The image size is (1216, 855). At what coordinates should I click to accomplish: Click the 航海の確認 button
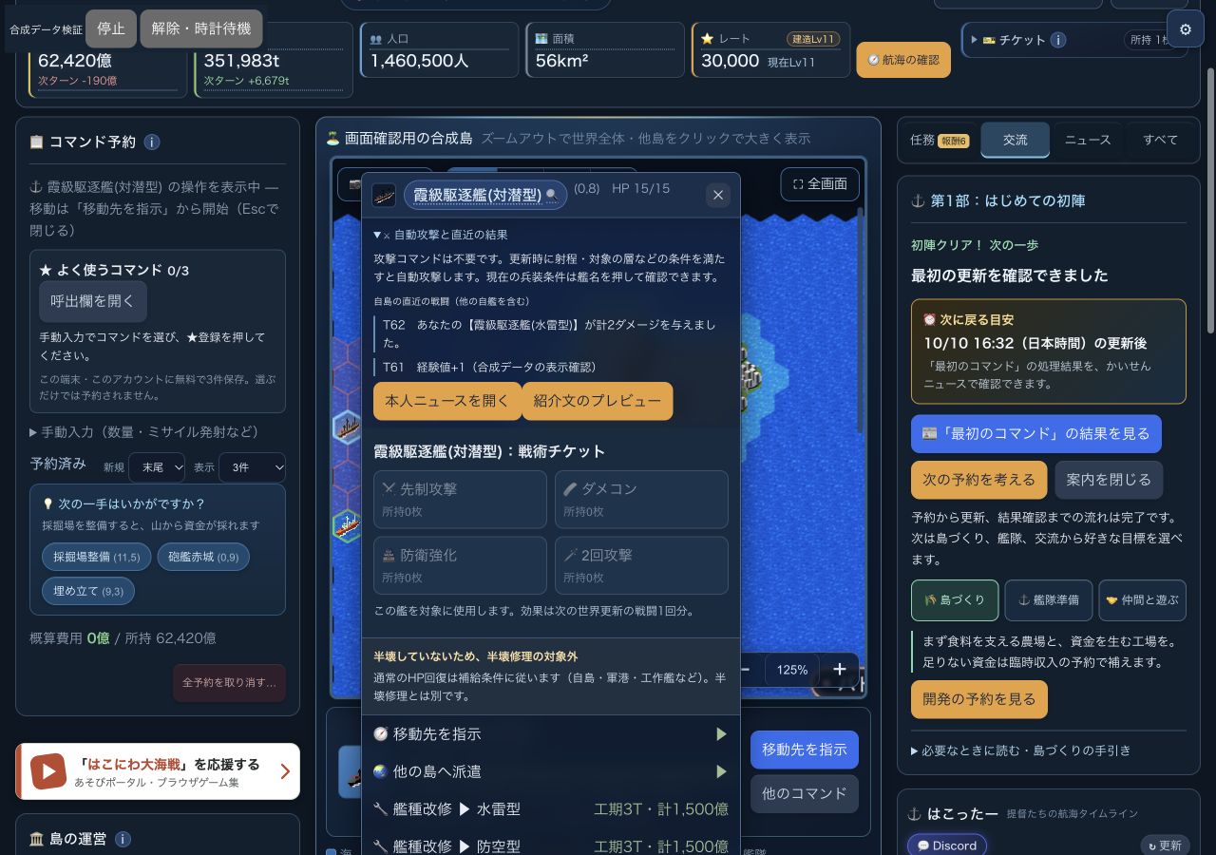tap(903, 60)
